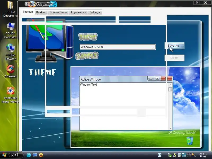The width and height of the screenshot is (212, 159).
Task: Click the monitor with paintbrush theme image
Action: click(x=50, y=40)
